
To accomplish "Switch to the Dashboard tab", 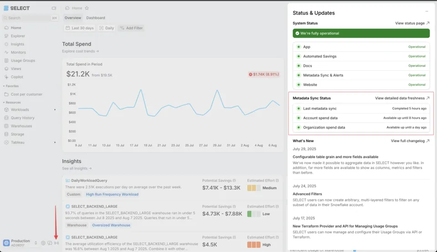I will (96, 18).
